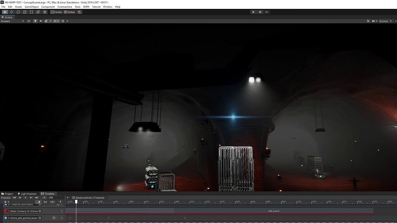Toggle 2D view mode

point(28,21)
